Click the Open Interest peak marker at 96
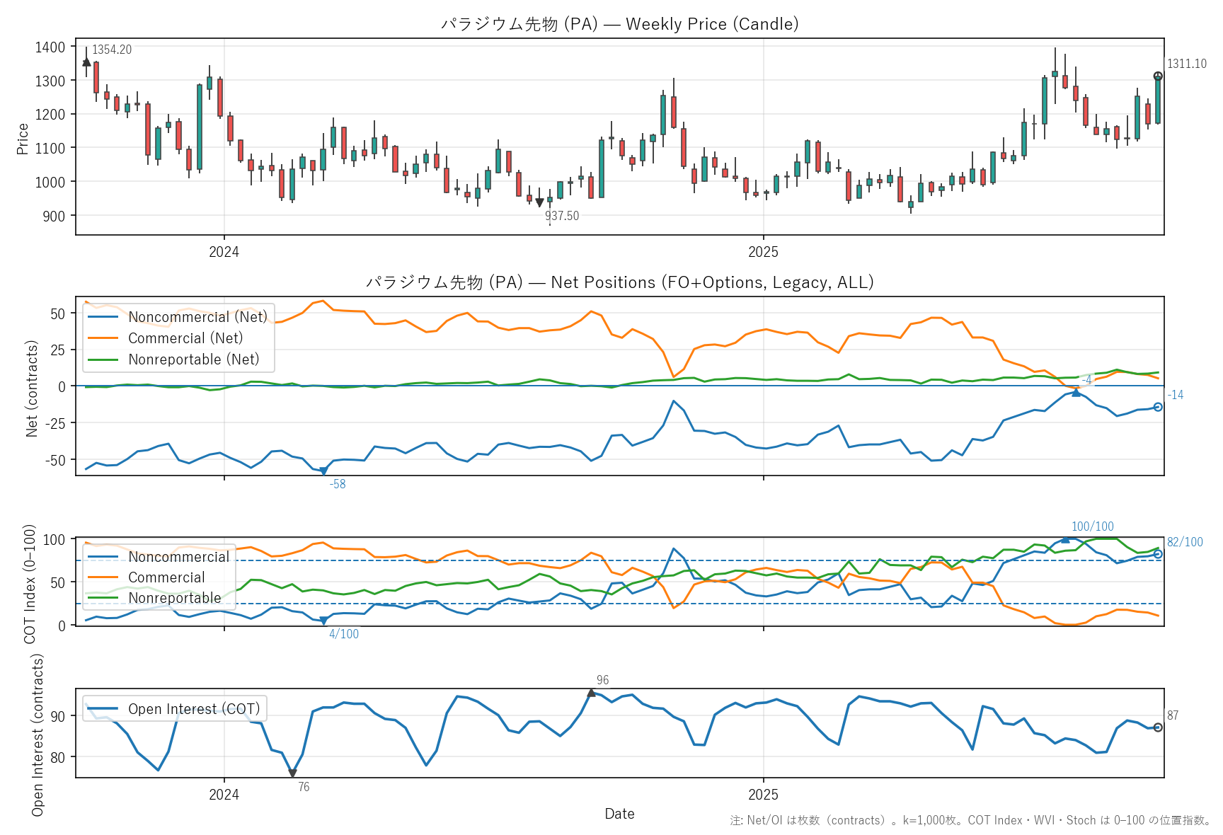The width and height of the screenshot is (1223, 835). 592,693
